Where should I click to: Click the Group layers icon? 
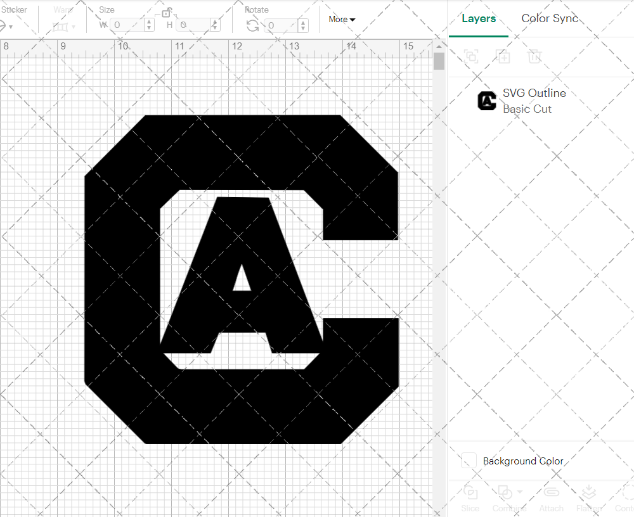pos(470,56)
